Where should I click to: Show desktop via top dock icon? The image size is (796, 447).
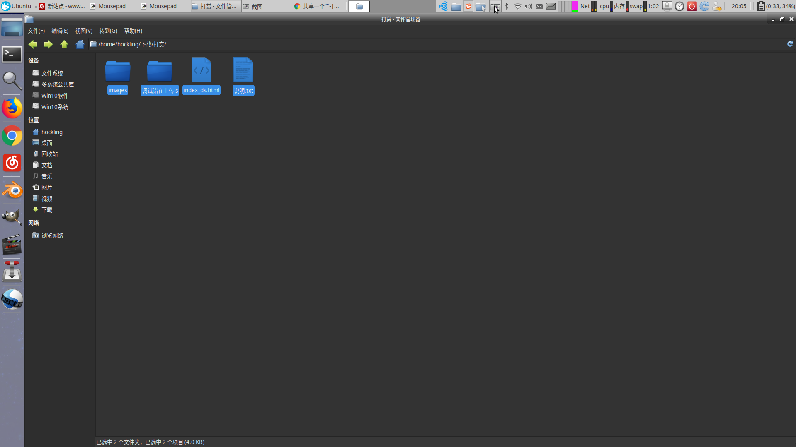(12, 27)
